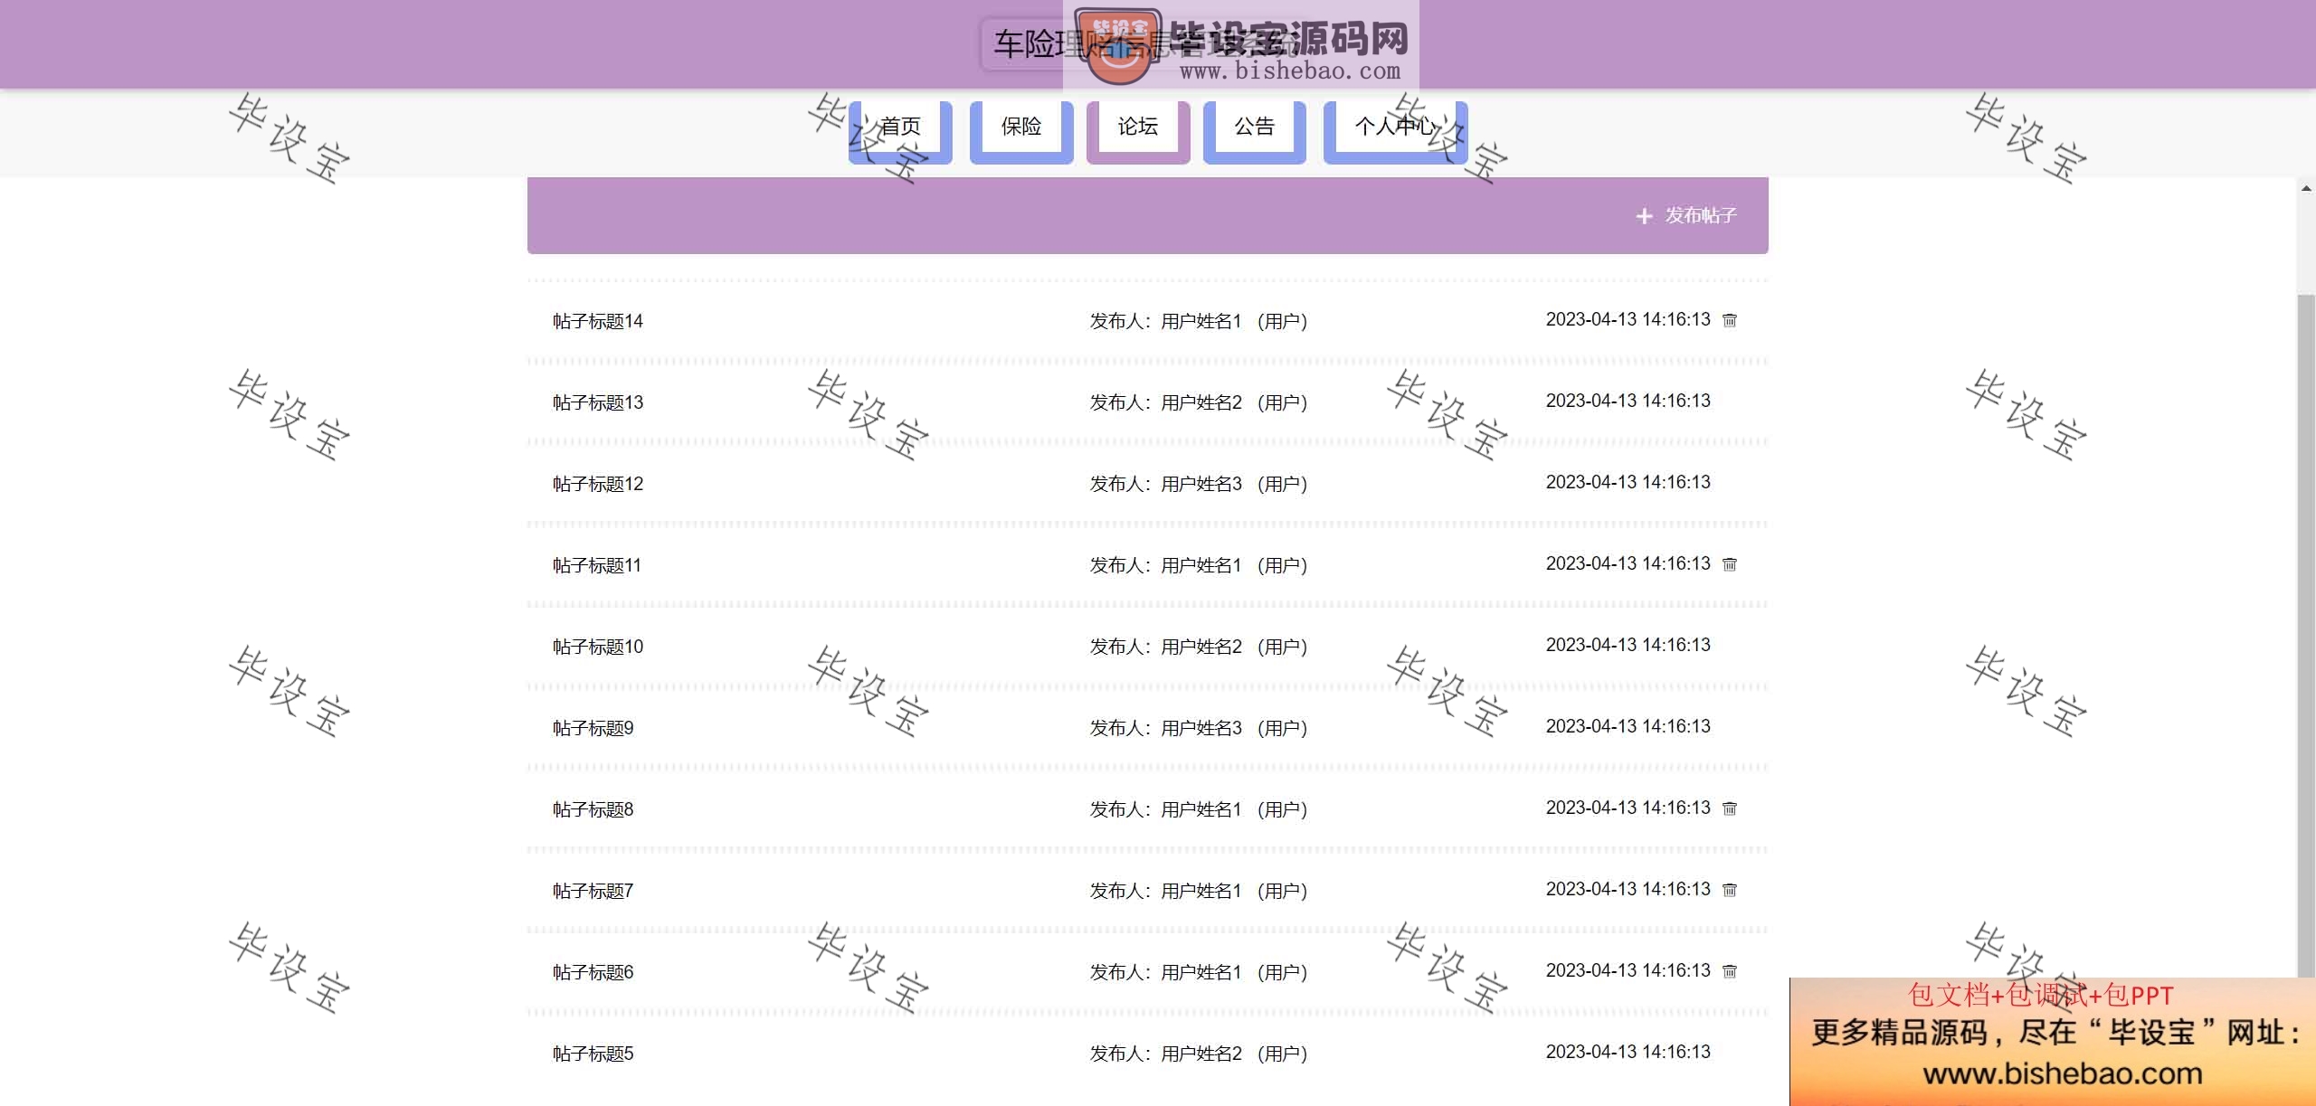Select the 论坛 forum tab
The image size is (2316, 1106).
[1137, 127]
